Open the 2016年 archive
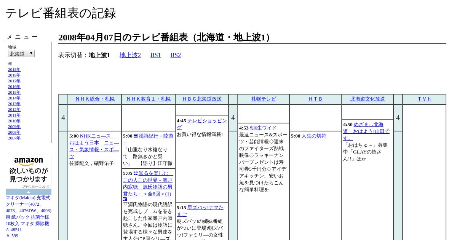This screenshot has width=457, height=240. click(14, 87)
